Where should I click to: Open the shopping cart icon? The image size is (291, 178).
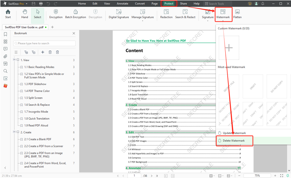[x=250, y=3]
